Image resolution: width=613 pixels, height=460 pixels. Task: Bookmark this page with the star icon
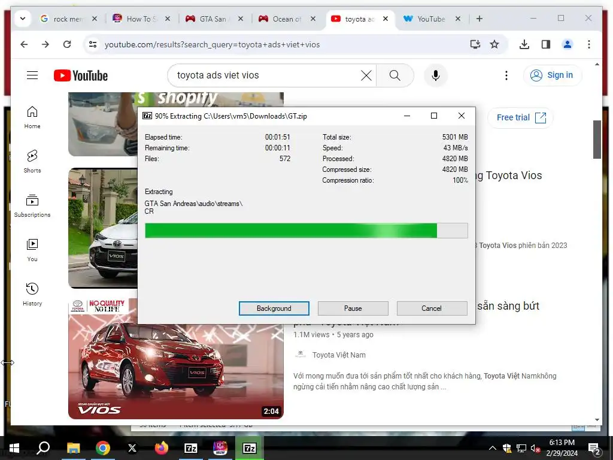[x=494, y=44]
